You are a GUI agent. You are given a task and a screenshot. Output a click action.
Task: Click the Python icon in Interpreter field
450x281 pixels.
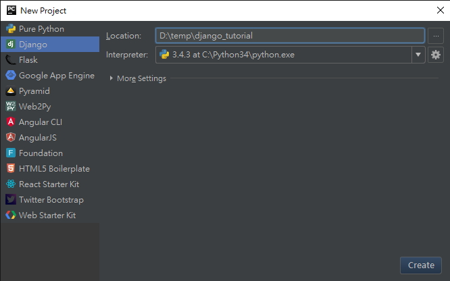coord(164,55)
